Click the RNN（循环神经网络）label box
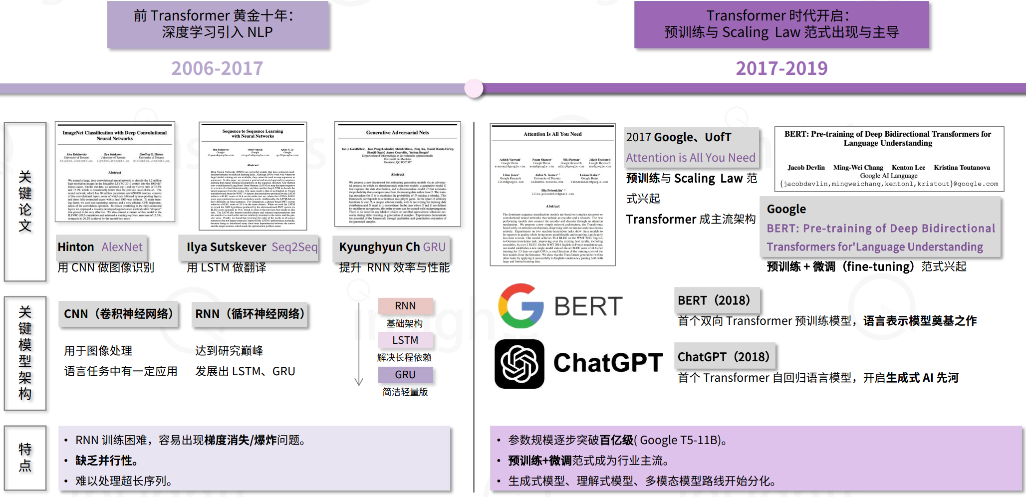The height and width of the screenshot is (497, 1026). point(250,314)
